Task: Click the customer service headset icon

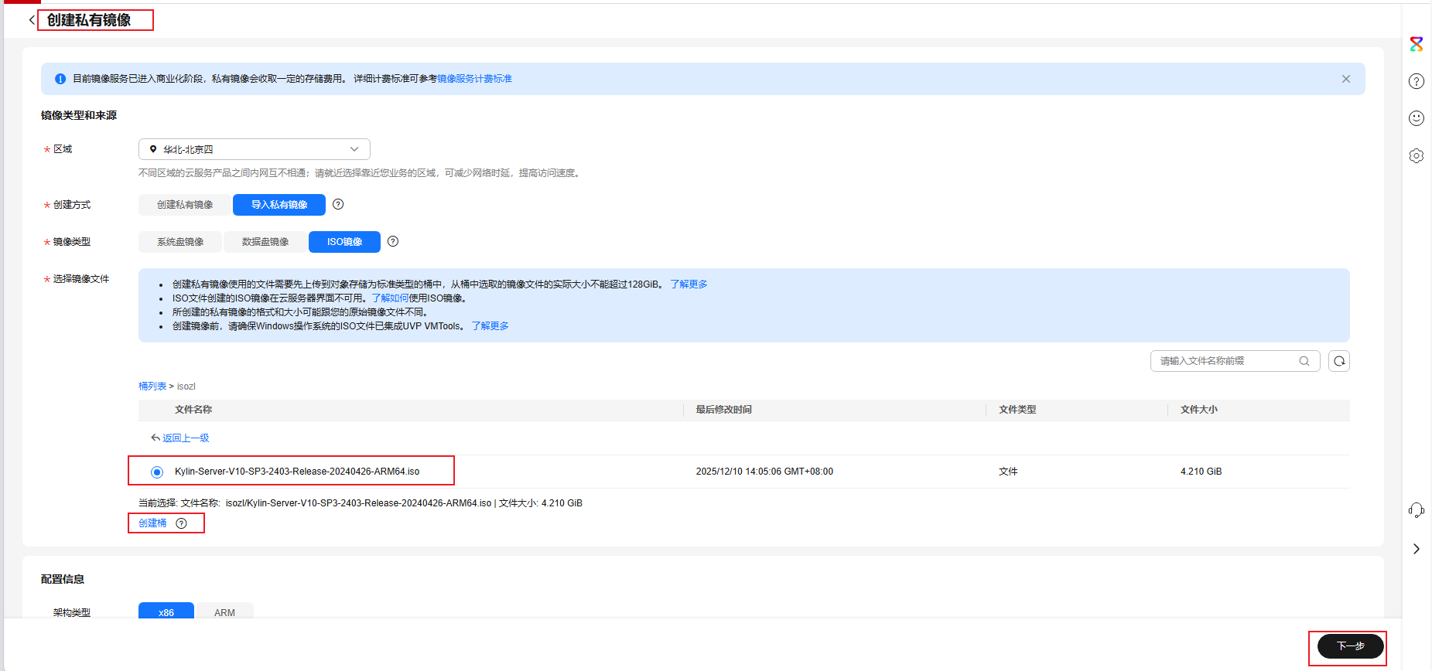Action: 1416,510
